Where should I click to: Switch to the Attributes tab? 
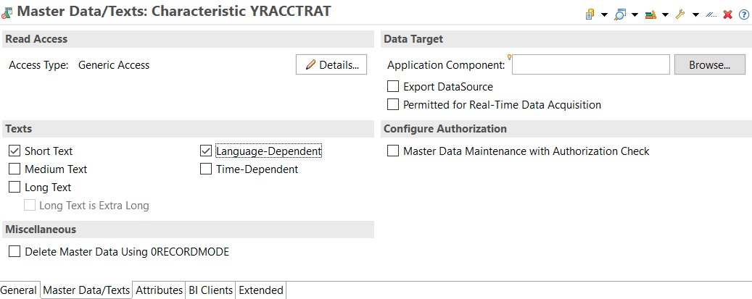159,290
